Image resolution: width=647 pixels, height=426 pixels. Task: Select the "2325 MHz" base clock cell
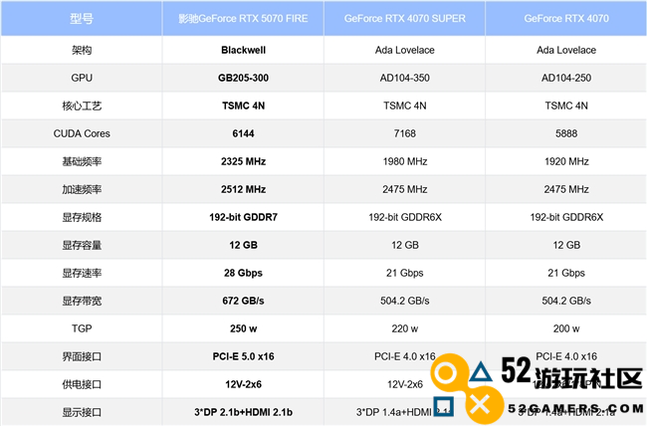[x=243, y=161]
